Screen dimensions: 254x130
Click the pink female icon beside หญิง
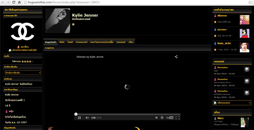6,111
